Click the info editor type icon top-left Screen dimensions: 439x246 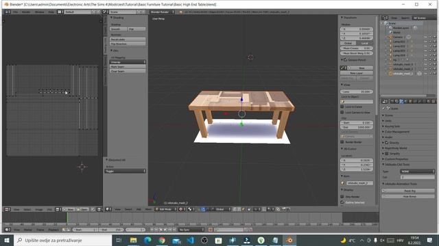[x=7, y=12]
